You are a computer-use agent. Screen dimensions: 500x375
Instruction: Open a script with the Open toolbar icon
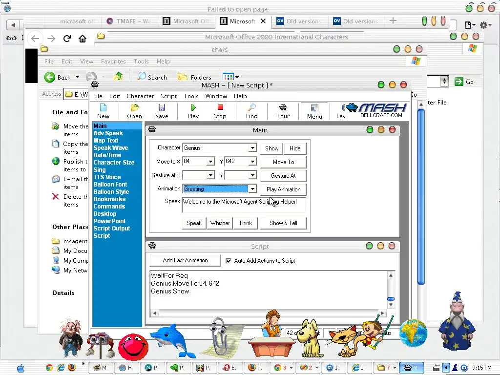(x=134, y=111)
